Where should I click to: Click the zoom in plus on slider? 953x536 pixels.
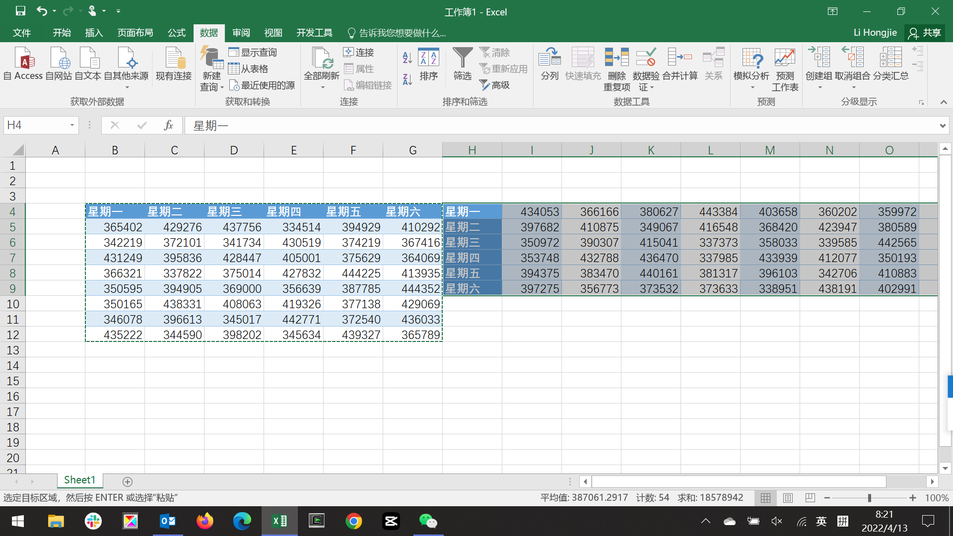click(x=912, y=498)
